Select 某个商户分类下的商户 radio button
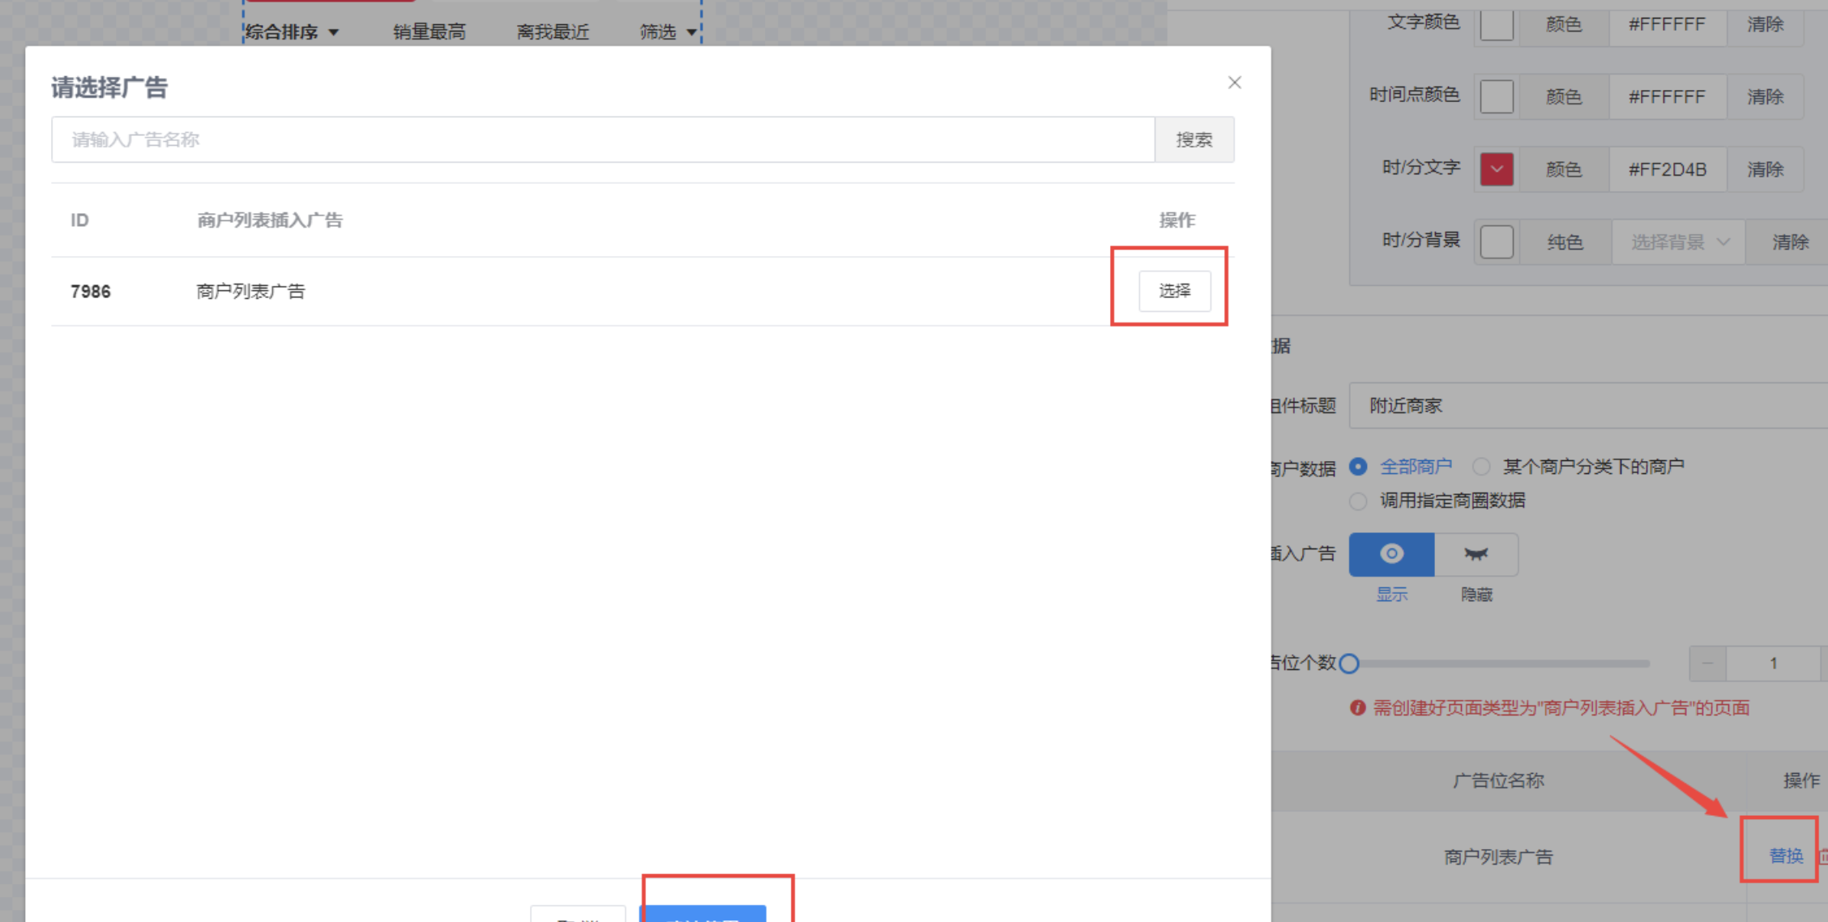The image size is (1828, 922). (x=1481, y=467)
